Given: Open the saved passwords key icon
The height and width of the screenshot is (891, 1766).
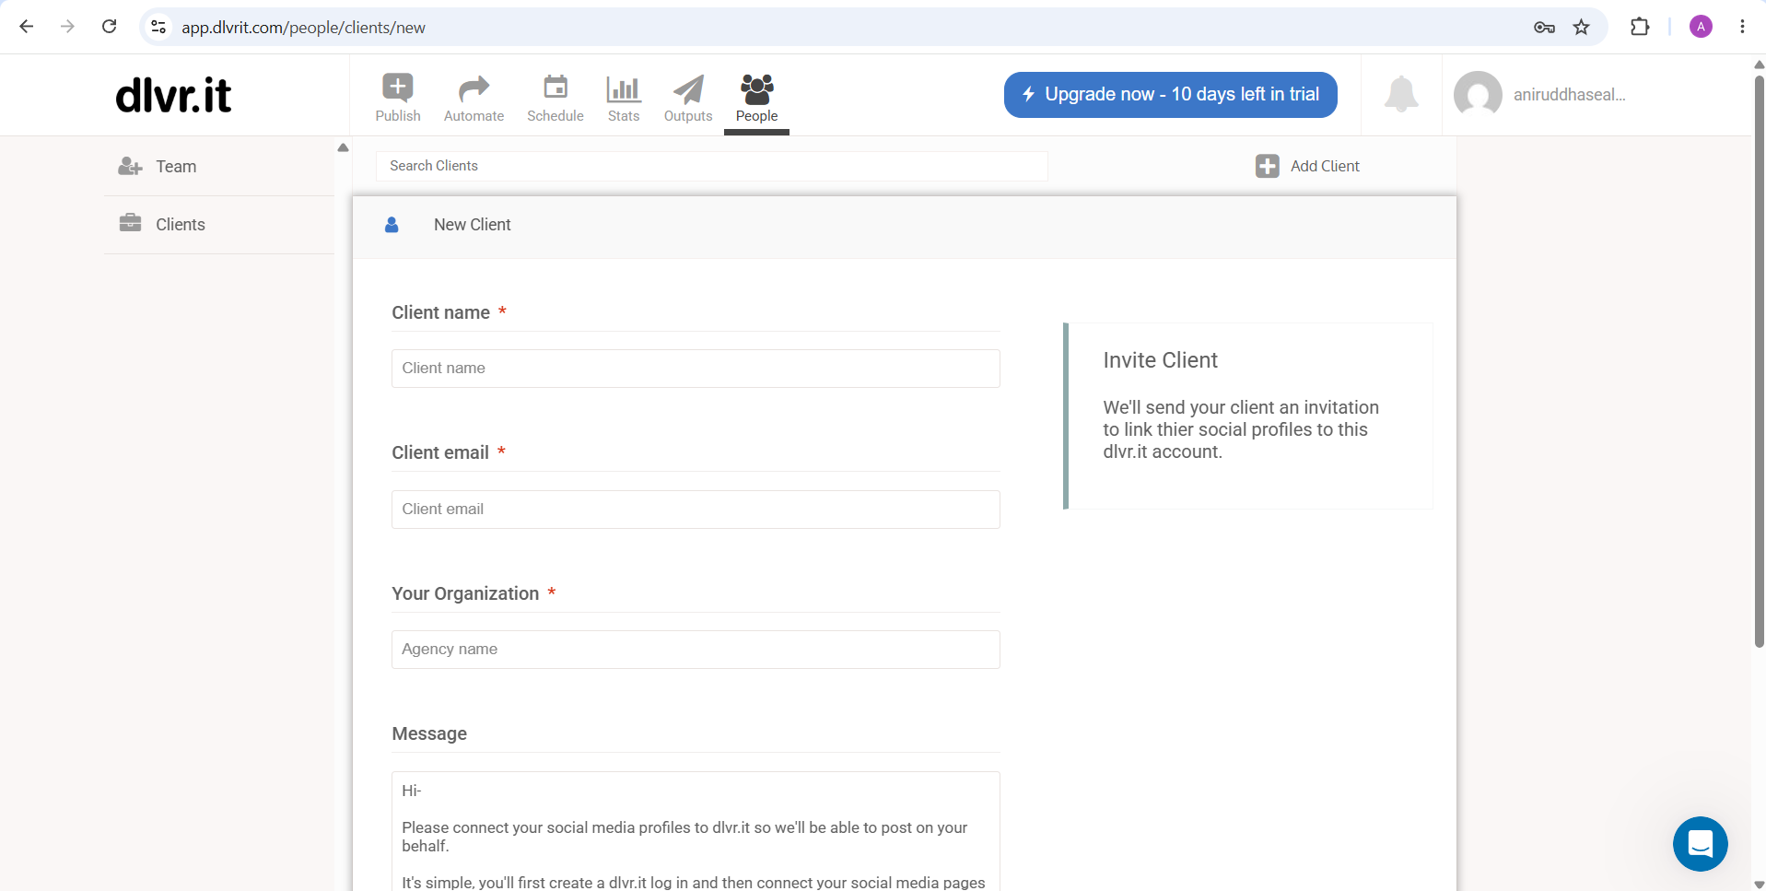Looking at the screenshot, I should [1544, 27].
